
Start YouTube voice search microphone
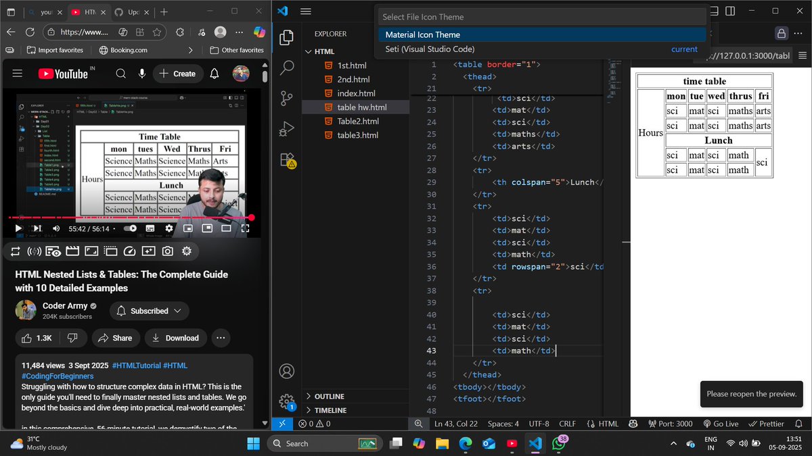tap(142, 74)
